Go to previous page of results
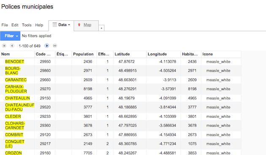Image resolution: width=266 pixels, height=155 pixels. 12,45
